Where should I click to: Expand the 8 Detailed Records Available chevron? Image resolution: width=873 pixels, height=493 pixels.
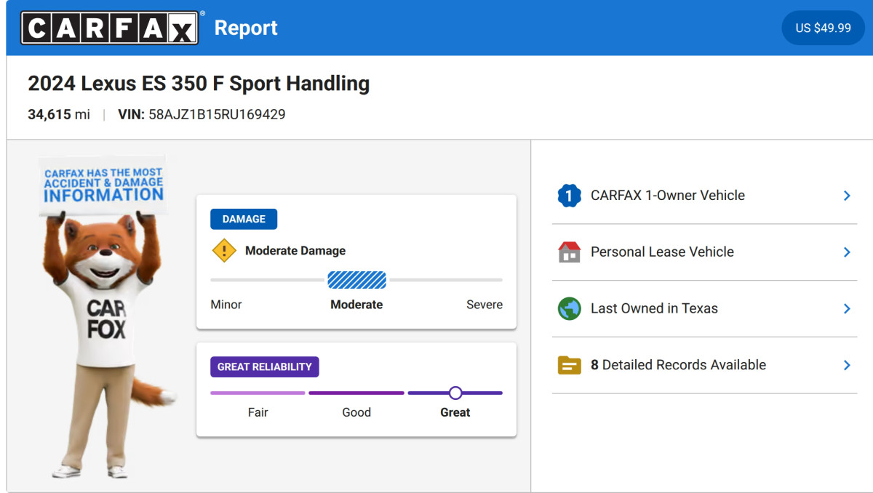(x=847, y=365)
